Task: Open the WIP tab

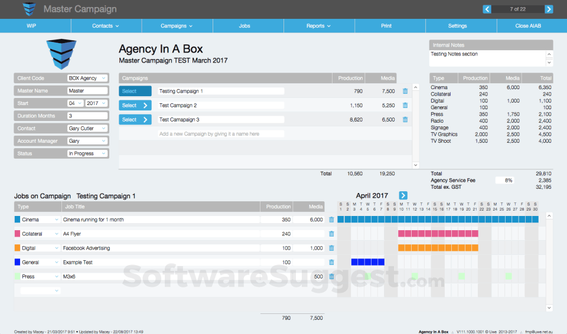Action: tap(35, 25)
